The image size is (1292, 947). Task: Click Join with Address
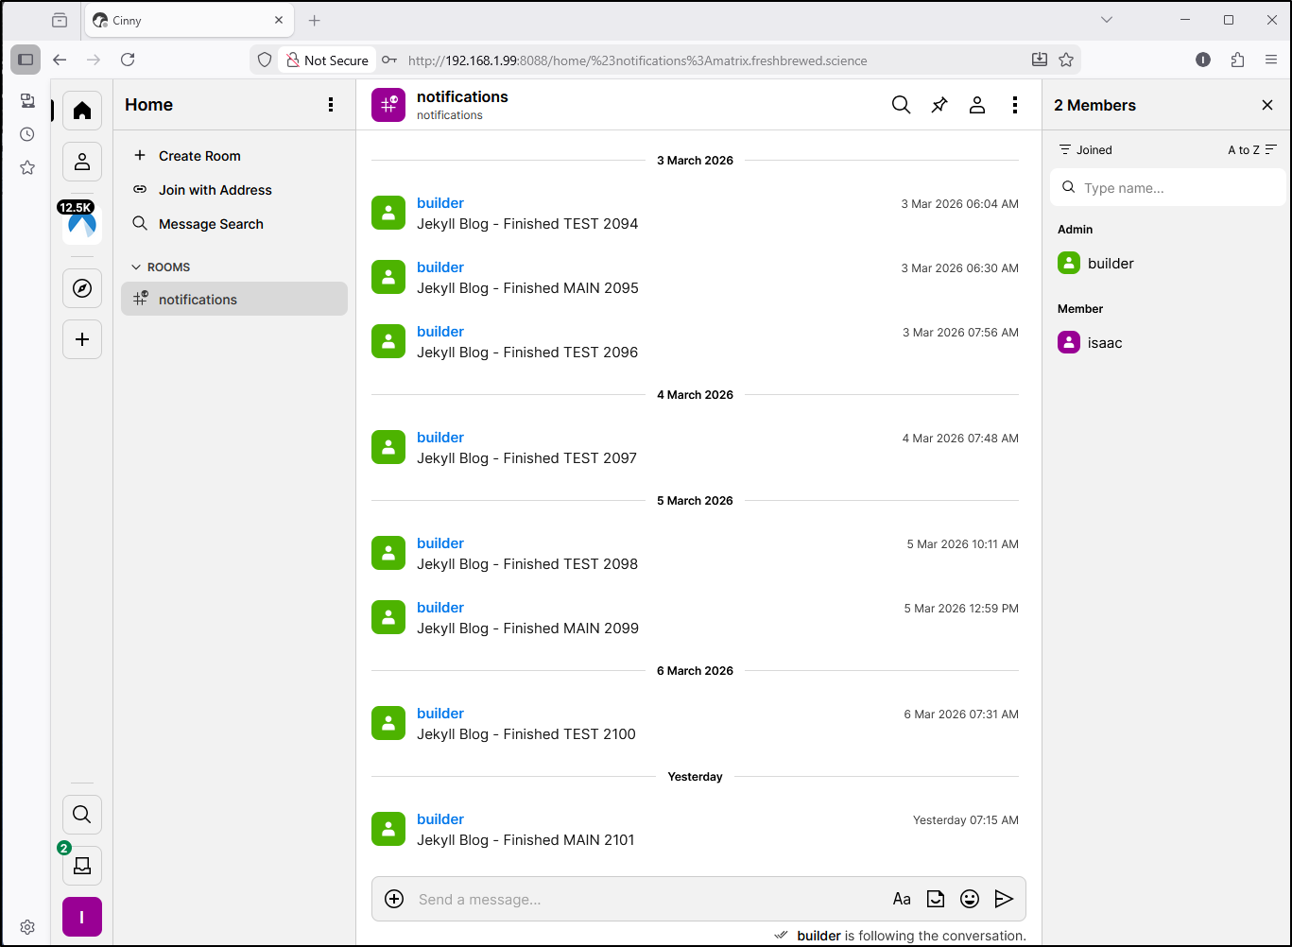point(215,190)
